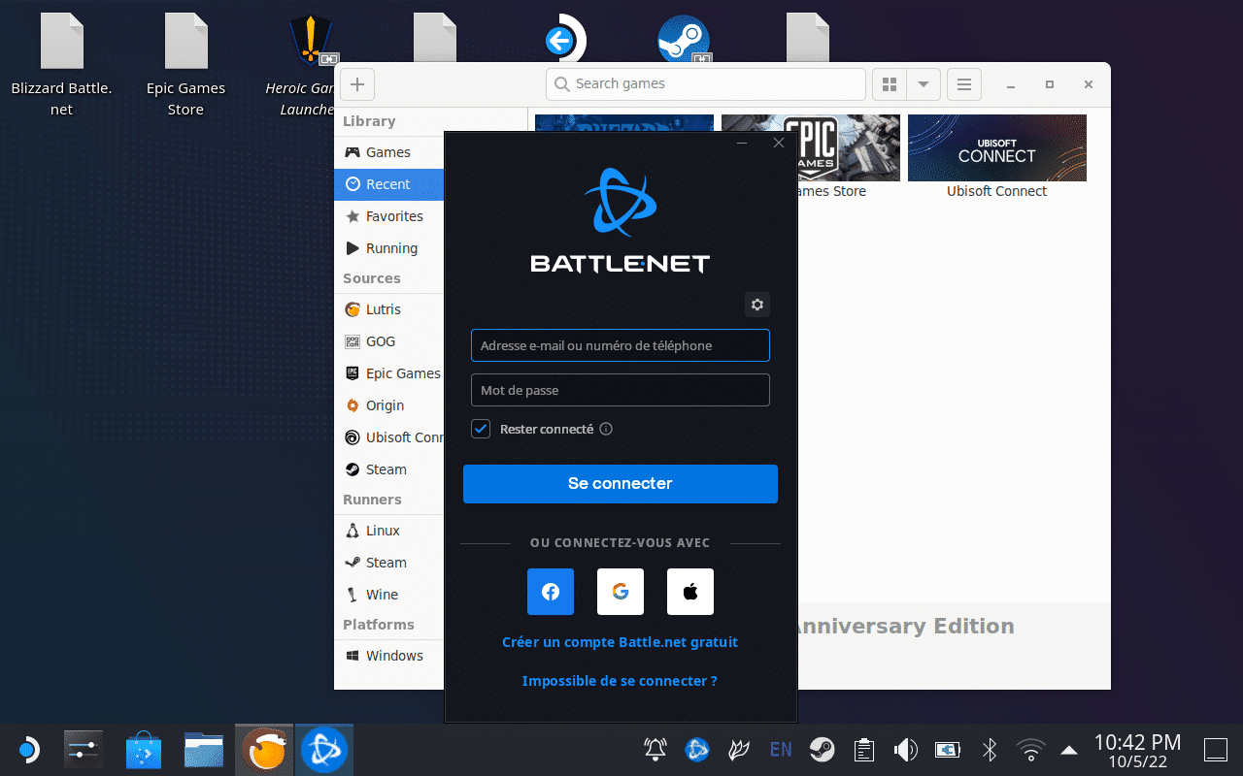
Task: Click the Se connecter button
Action: click(x=621, y=484)
